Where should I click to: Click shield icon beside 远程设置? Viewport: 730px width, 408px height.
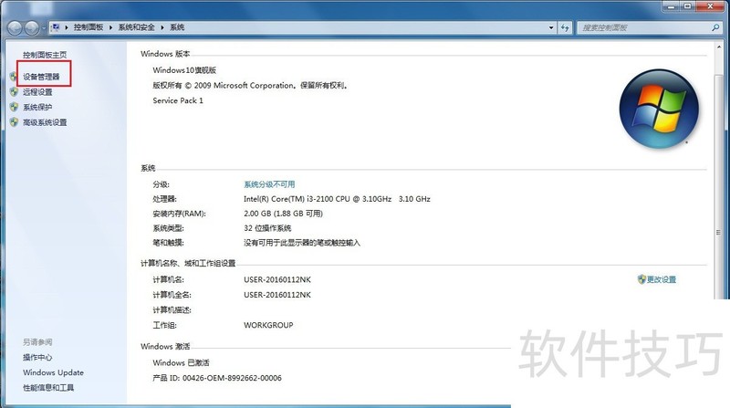coord(14,92)
